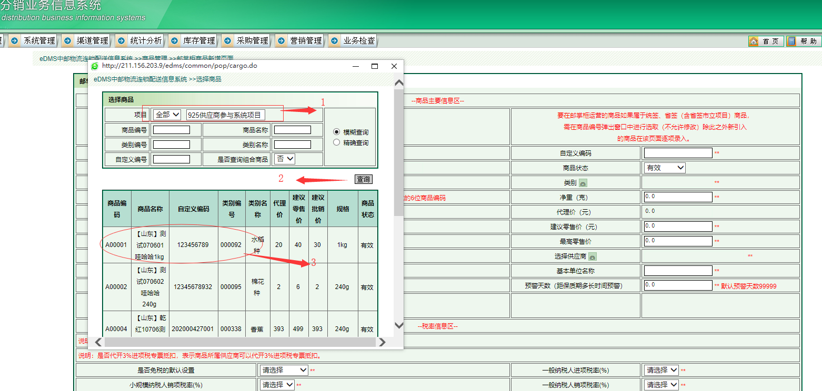822x391 pixels.
Task: Click custom code 123456789 cell
Action: (x=193, y=245)
